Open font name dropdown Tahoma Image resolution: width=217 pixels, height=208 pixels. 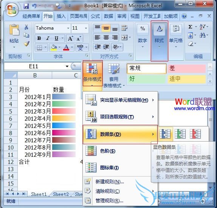(x=68, y=28)
